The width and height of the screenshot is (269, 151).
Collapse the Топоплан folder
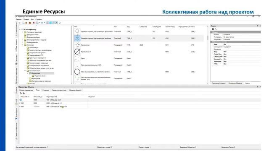click(x=22, y=45)
